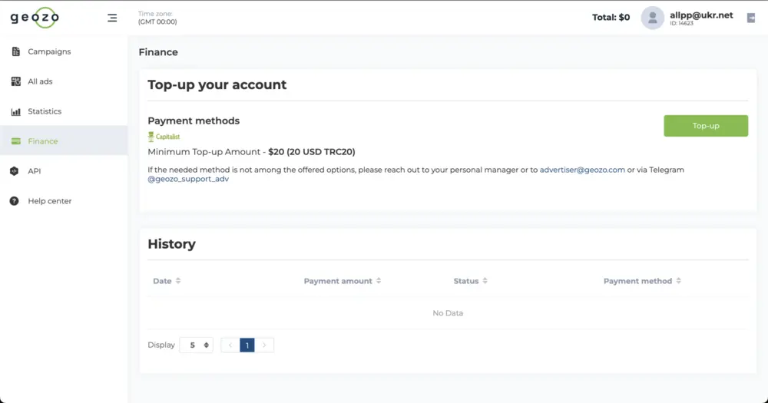Image resolution: width=768 pixels, height=403 pixels.
Task: Go to previous history page
Action: [230, 345]
